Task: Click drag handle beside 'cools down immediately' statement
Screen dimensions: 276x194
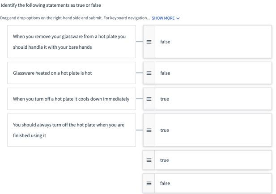Action: [149, 99]
